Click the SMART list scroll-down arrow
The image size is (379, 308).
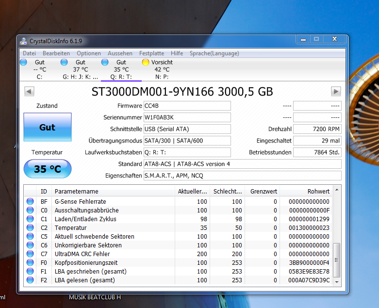tap(337, 282)
